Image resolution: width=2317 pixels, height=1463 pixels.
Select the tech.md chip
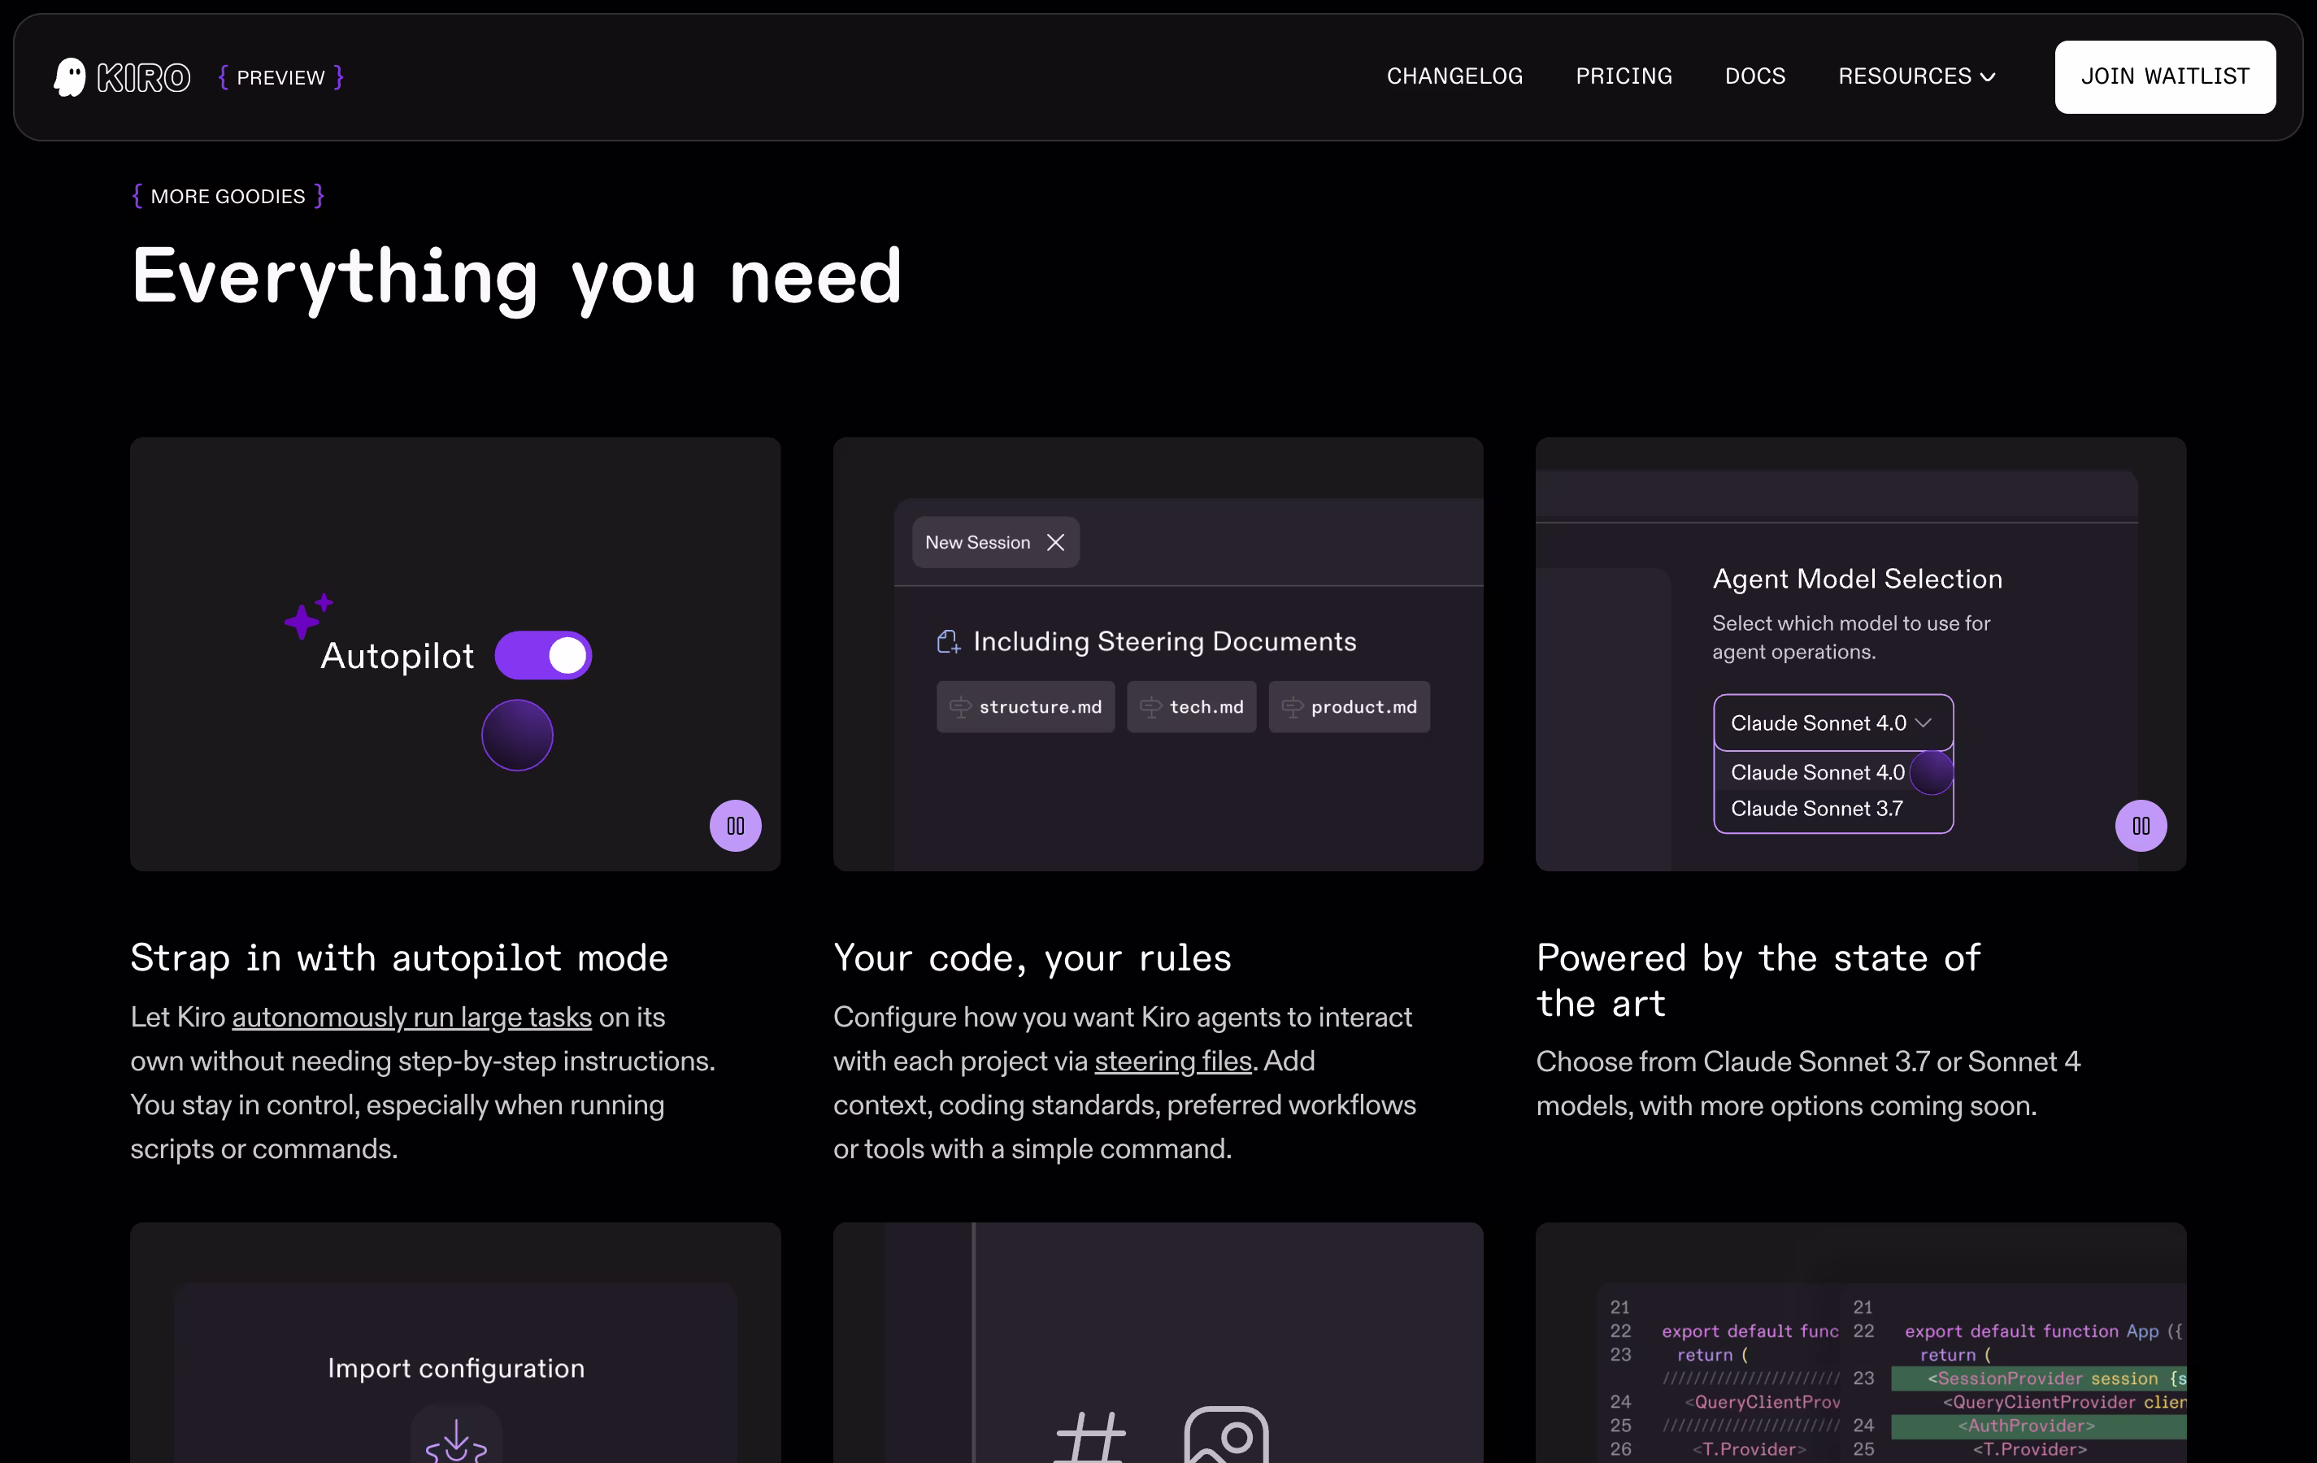click(1191, 707)
